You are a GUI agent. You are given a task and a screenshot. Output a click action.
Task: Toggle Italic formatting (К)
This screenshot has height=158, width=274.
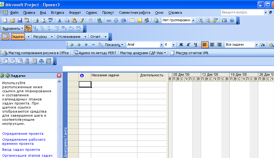tap(188, 45)
